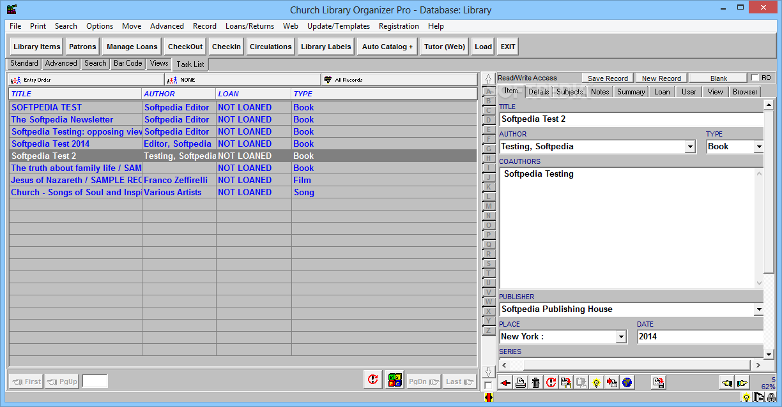Click the copy-document icon after red refresh
782x407 pixels.
point(566,383)
